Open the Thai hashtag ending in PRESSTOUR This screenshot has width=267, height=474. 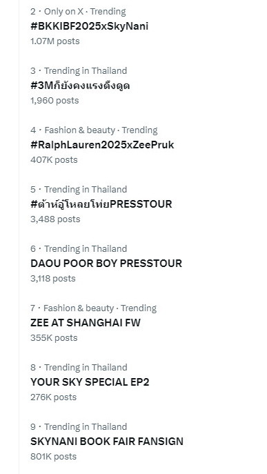tap(101, 204)
